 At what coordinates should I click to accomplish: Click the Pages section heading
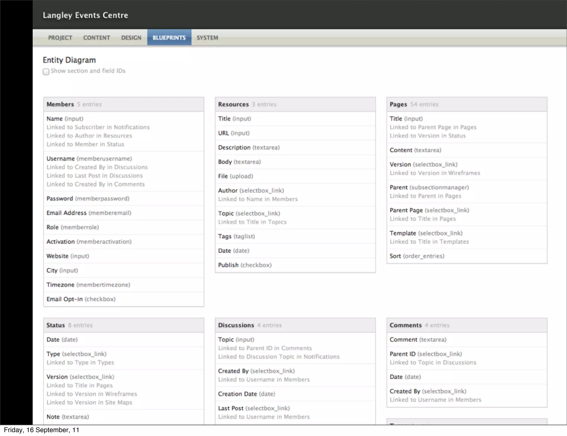(x=398, y=104)
